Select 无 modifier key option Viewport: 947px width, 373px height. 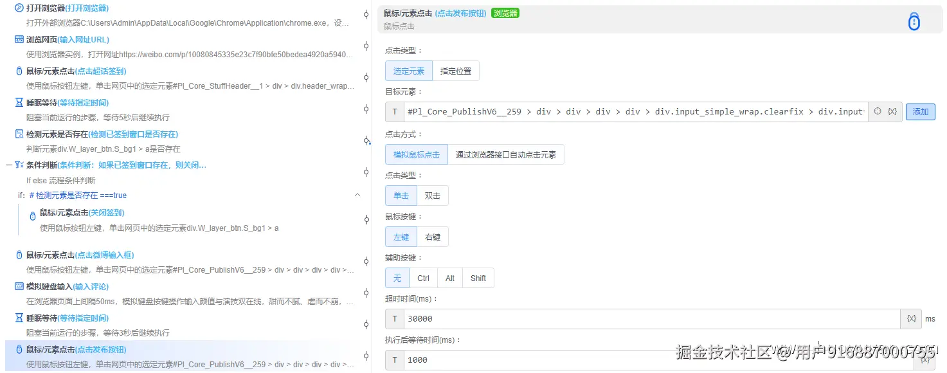click(397, 278)
